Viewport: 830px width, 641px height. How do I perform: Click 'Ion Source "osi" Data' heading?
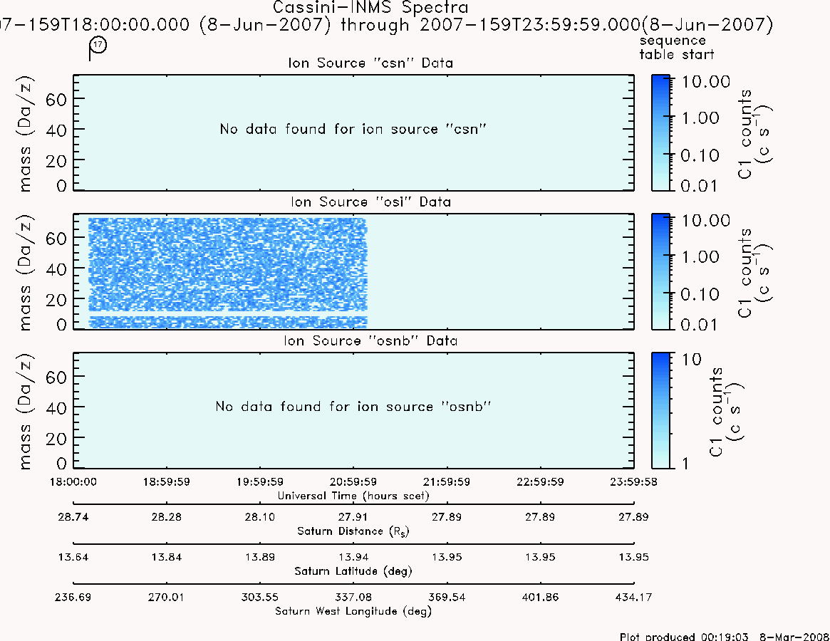[x=370, y=202]
